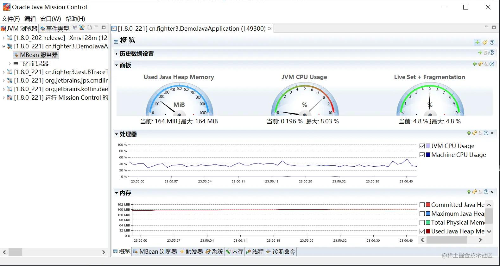500x266 pixels.
Task: Click the Total Physical Memory green swatch
Action: [428, 222]
